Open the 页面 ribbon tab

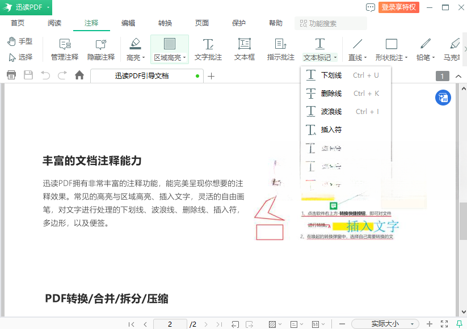202,23
